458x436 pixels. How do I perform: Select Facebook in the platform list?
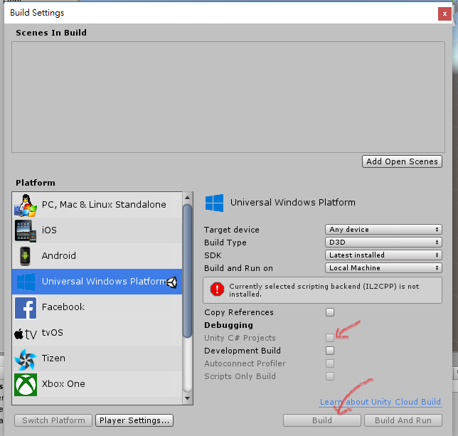(x=97, y=307)
